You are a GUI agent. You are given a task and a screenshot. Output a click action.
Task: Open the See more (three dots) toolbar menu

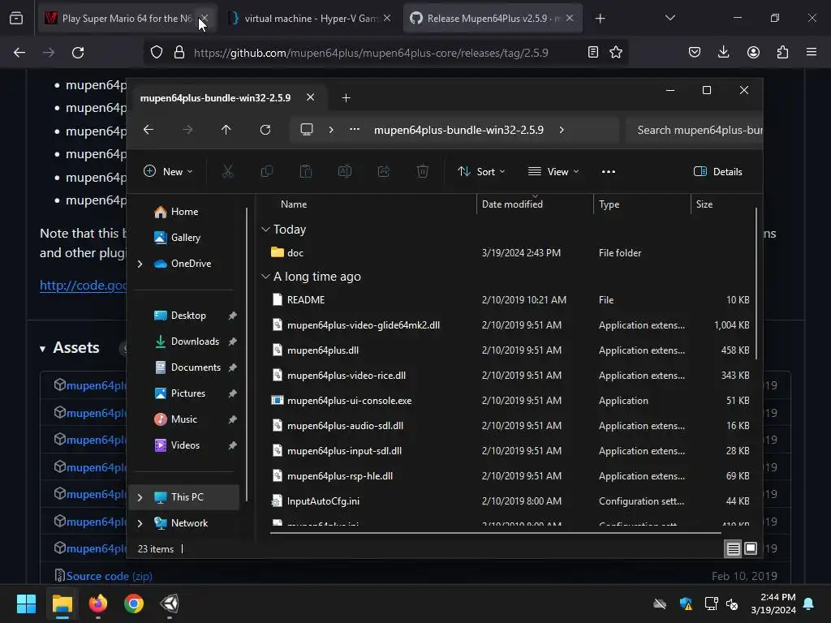point(609,172)
